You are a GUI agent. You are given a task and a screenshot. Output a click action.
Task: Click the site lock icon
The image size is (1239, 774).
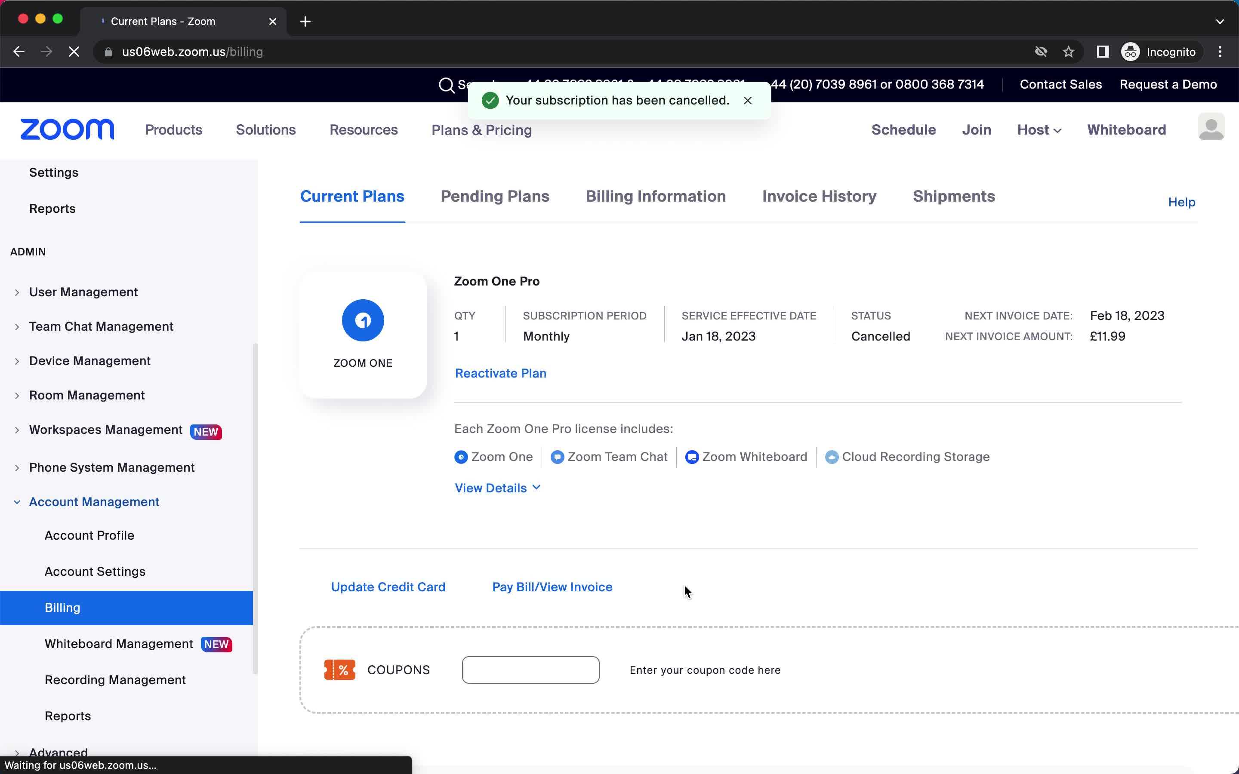pyautogui.click(x=108, y=52)
